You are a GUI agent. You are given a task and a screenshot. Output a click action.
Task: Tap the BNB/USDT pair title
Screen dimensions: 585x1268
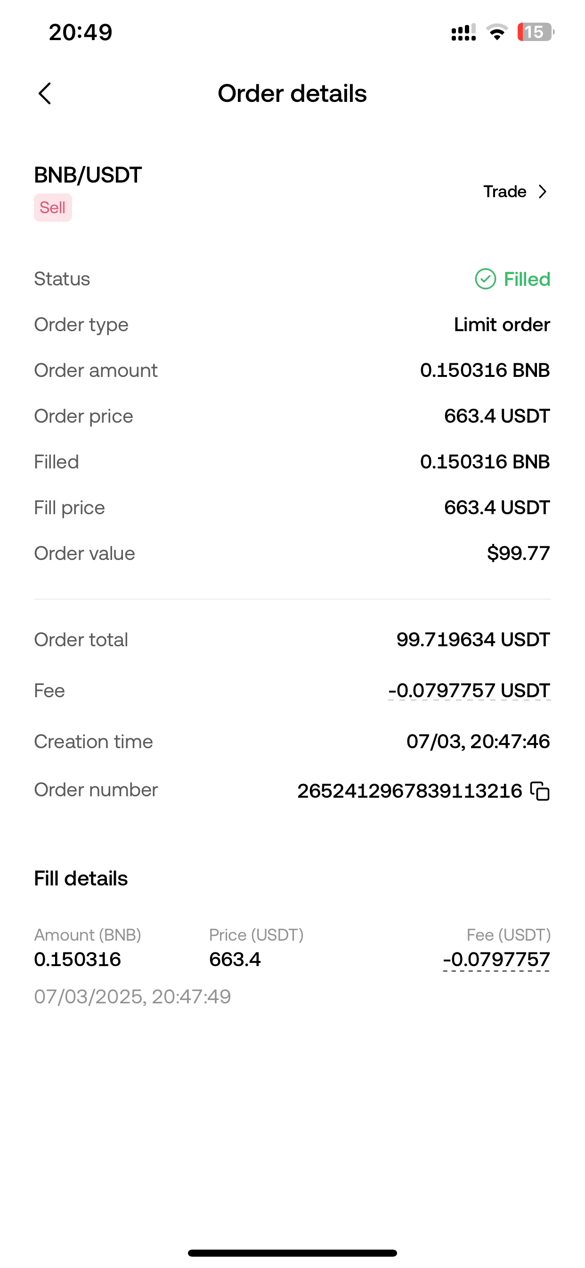click(88, 175)
